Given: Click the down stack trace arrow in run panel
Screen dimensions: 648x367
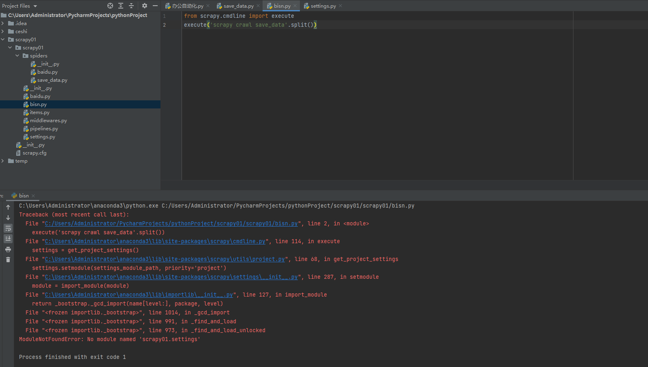Looking at the screenshot, I should [x=8, y=218].
